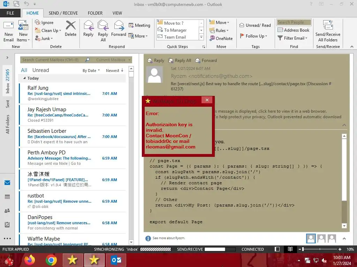The width and height of the screenshot is (357, 267).
Task: Switch to Mail view in navigation bar
Action: 7,183
